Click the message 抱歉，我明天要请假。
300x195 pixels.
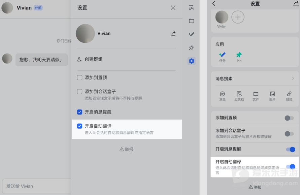[x=41, y=60]
